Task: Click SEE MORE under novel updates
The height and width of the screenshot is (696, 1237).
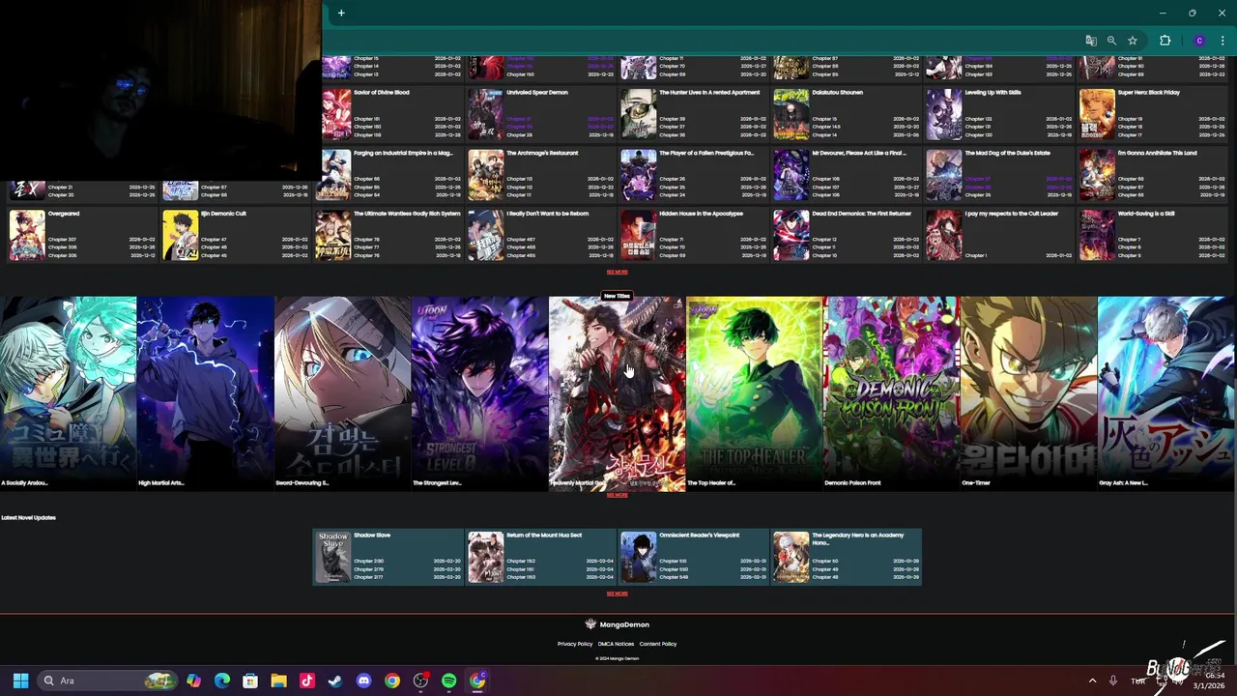Action: click(617, 594)
